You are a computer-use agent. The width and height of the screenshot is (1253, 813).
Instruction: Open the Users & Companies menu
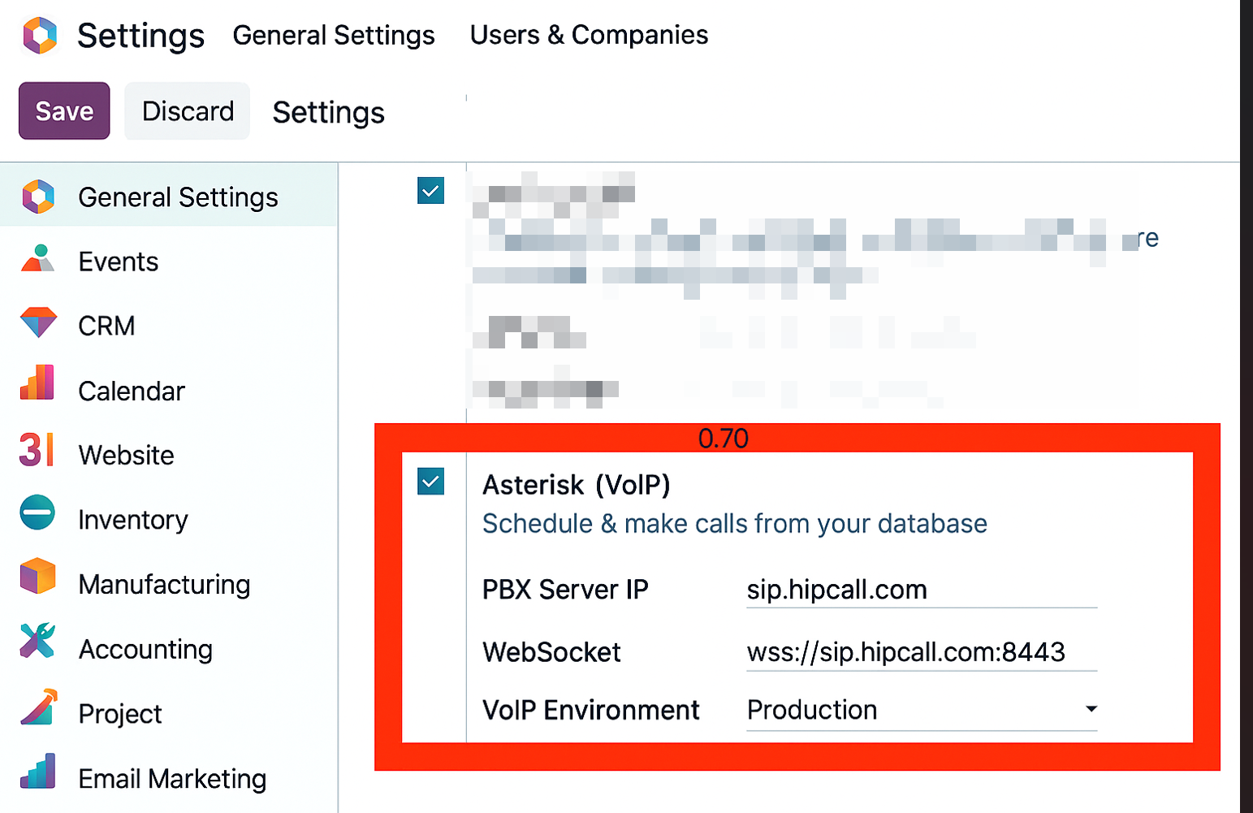click(x=589, y=35)
